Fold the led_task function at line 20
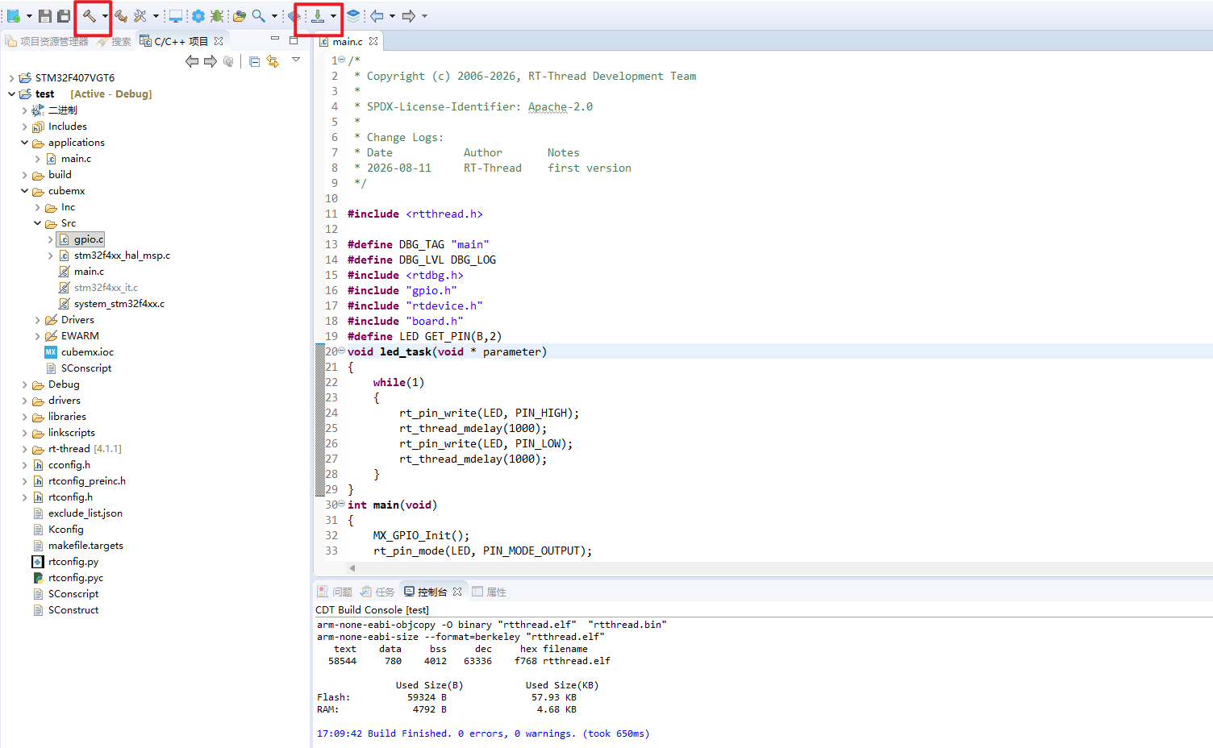 [x=342, y=351]
